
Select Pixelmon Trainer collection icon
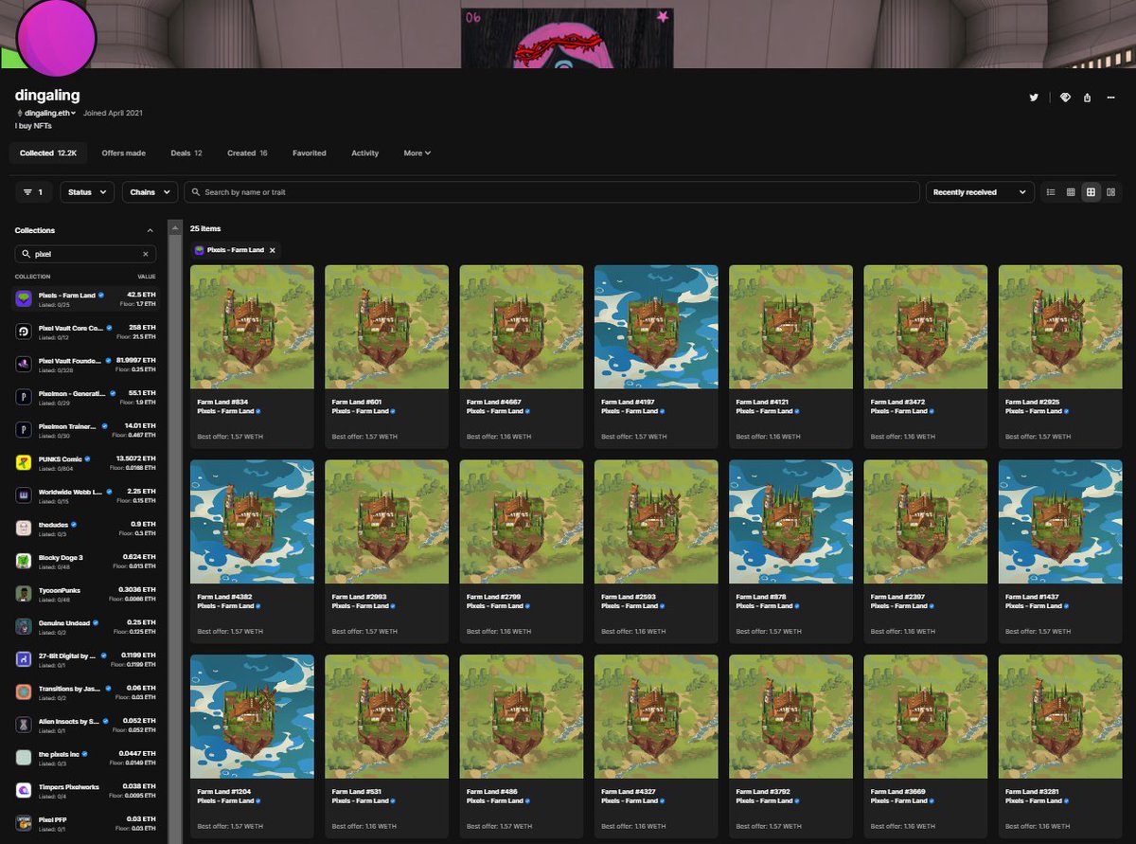24,430
